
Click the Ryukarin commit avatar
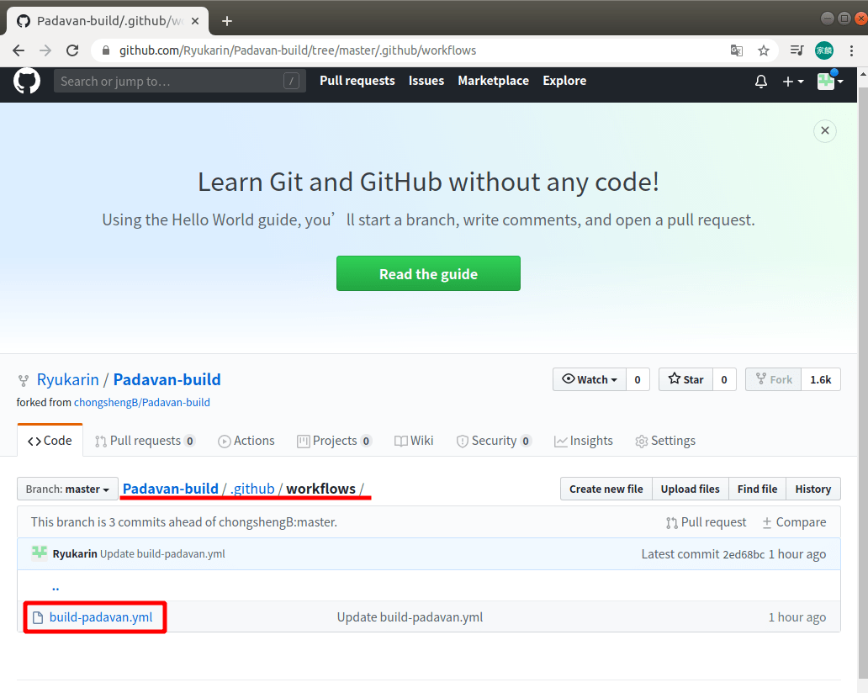coord(40,553)
